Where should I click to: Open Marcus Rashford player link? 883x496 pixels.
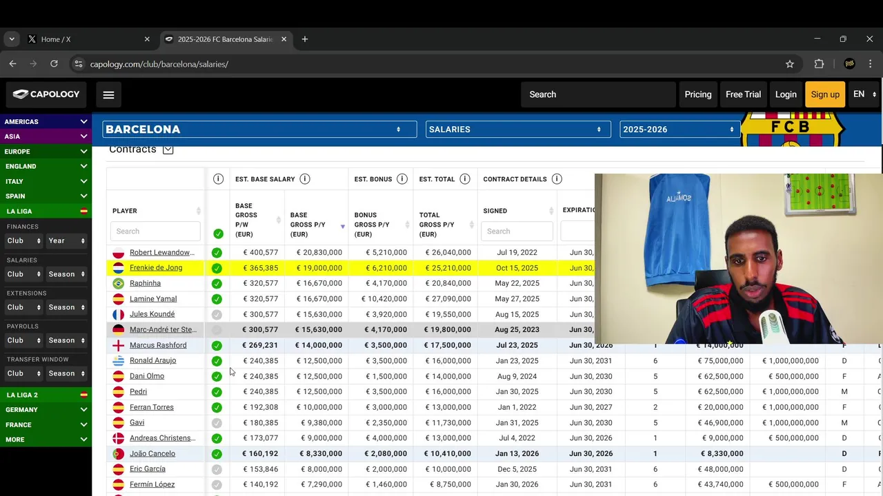(x=158, y=345)
